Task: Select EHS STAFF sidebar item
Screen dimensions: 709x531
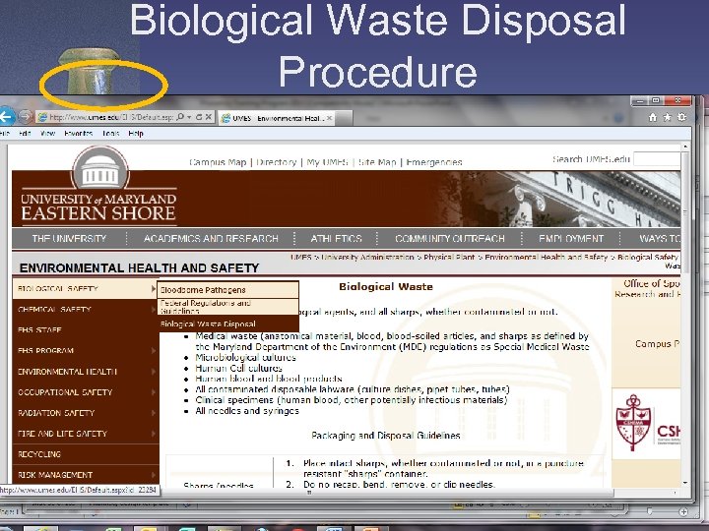Action: click(x=85, y=330)
